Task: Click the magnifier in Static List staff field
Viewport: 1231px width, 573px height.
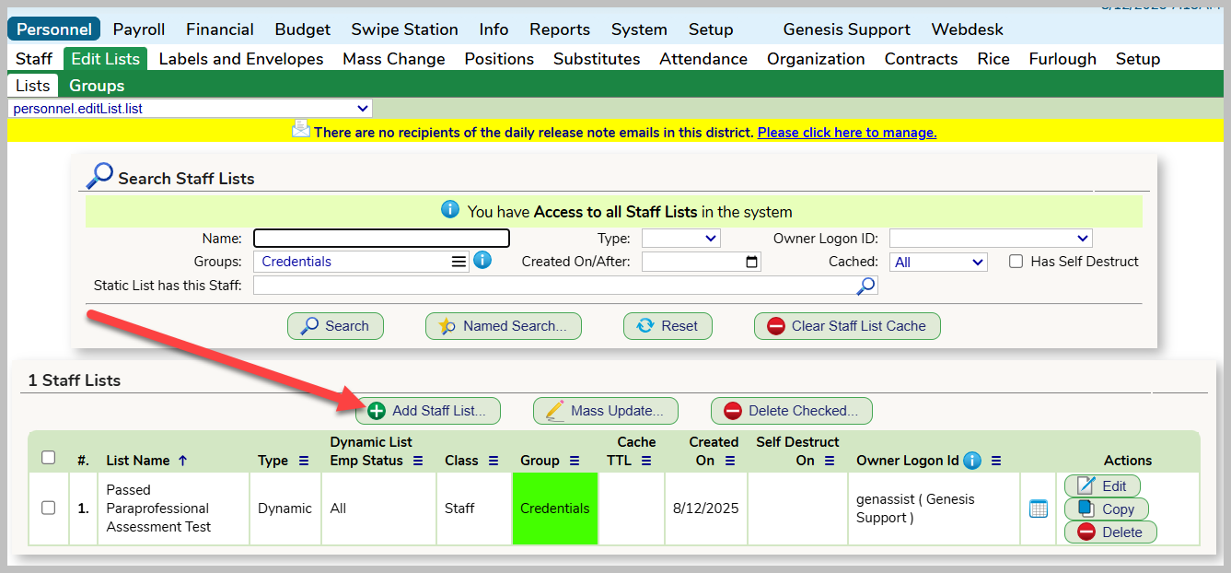Action: point(865,286)
